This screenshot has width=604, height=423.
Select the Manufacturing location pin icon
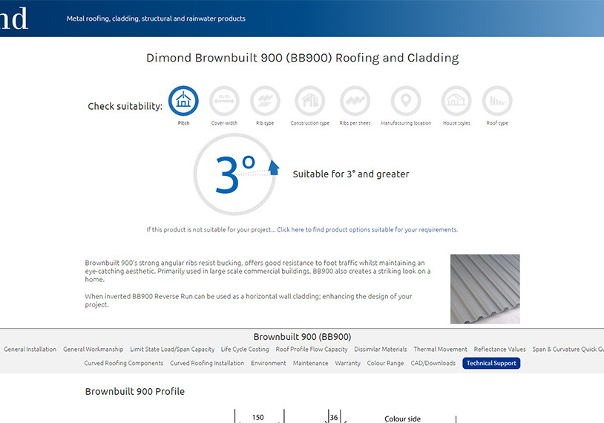click(406, 101)
